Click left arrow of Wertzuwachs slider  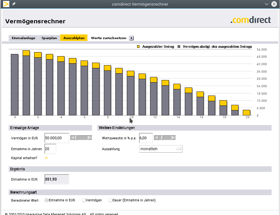pos(156,138)
